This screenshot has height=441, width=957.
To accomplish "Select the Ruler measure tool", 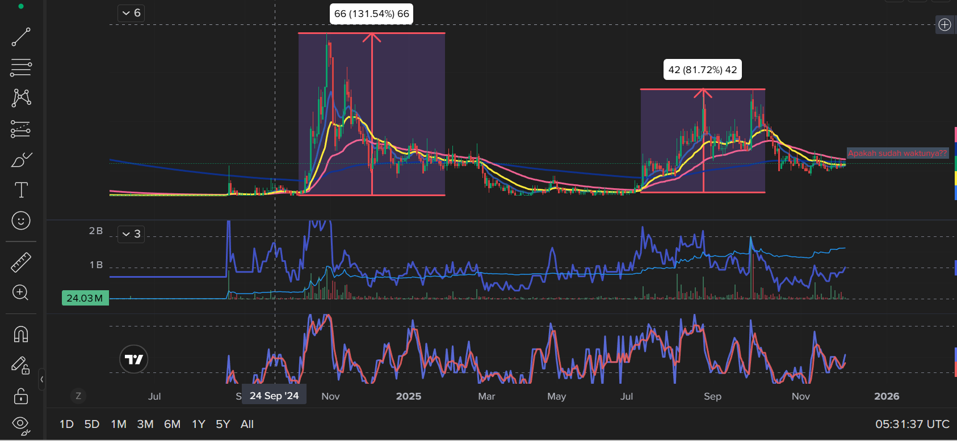I will [21, 262].
